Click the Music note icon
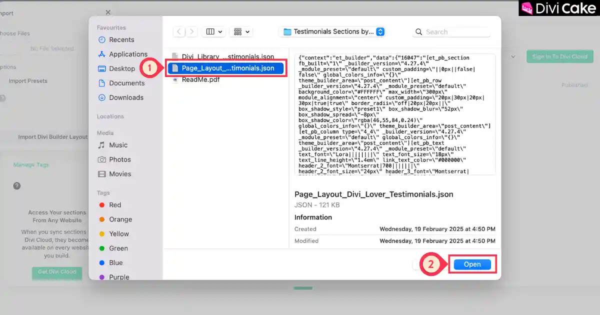 click(102, 145)
